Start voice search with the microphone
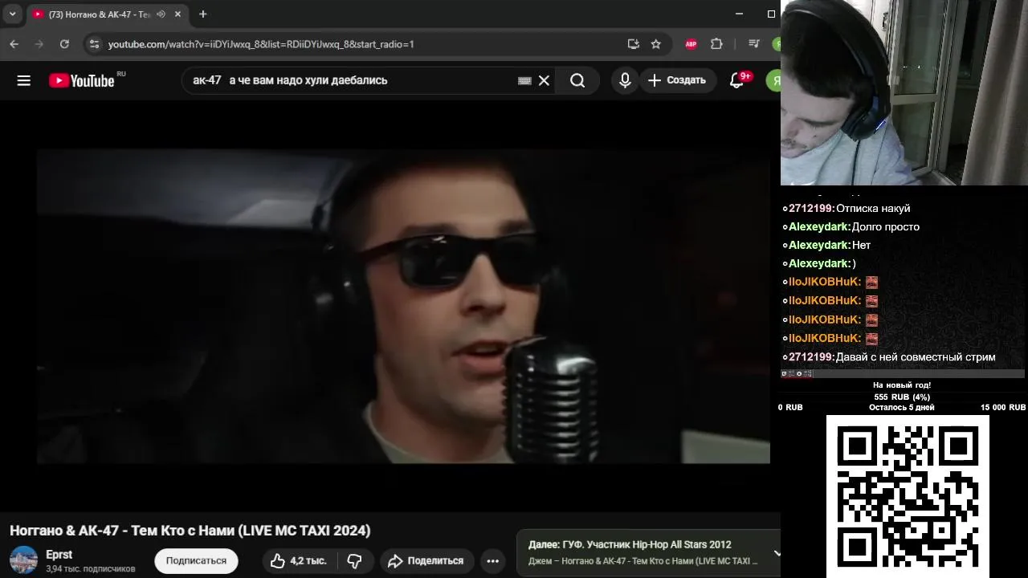Screen dimensions: 1028x578 625,80
